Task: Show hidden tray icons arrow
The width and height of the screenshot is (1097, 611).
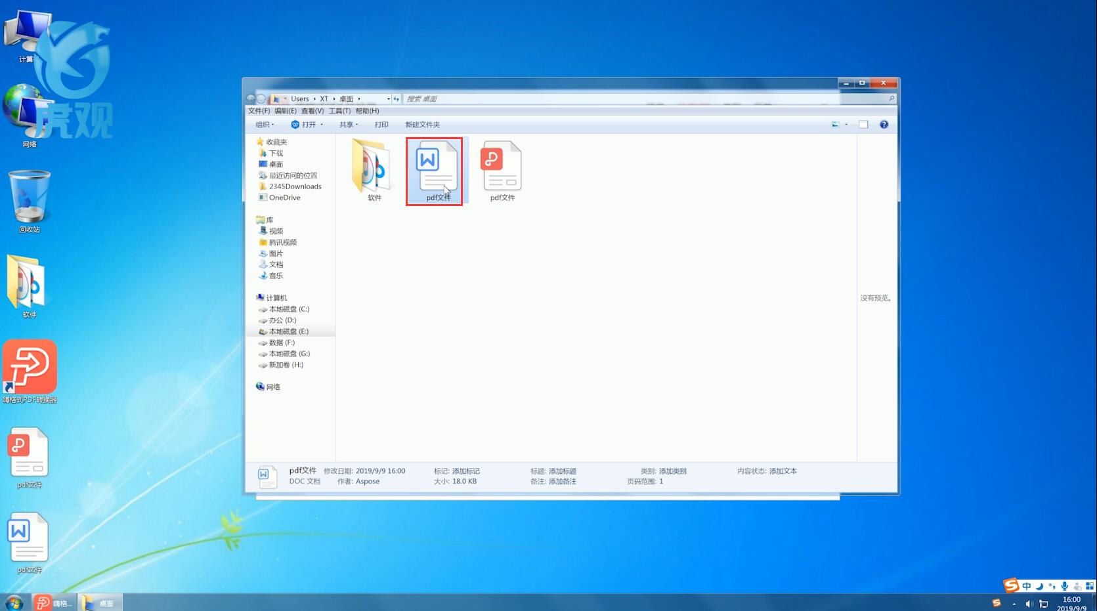Action: pyautogui.click(x=1014, y=604)
